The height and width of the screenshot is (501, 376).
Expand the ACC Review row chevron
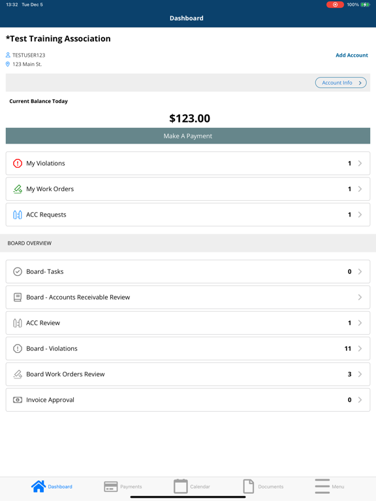360,323
